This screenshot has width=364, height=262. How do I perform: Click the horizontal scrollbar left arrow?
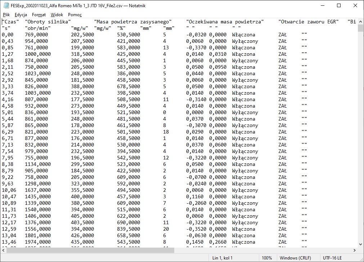point(3,250)
